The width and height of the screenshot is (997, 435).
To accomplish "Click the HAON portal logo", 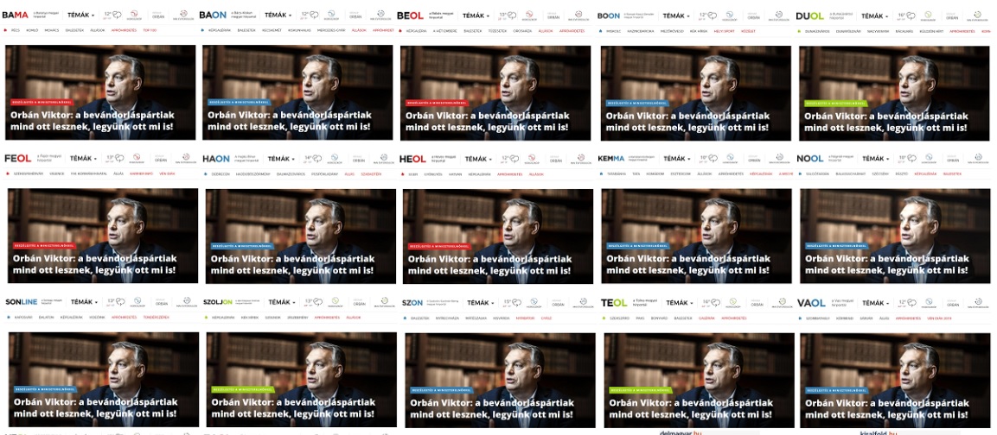I will click(x=216, y=158).
